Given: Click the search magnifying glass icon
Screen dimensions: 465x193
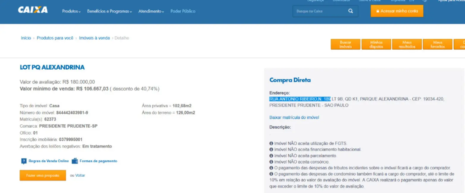Looking at the screenshot, I should tap(351, 11).
